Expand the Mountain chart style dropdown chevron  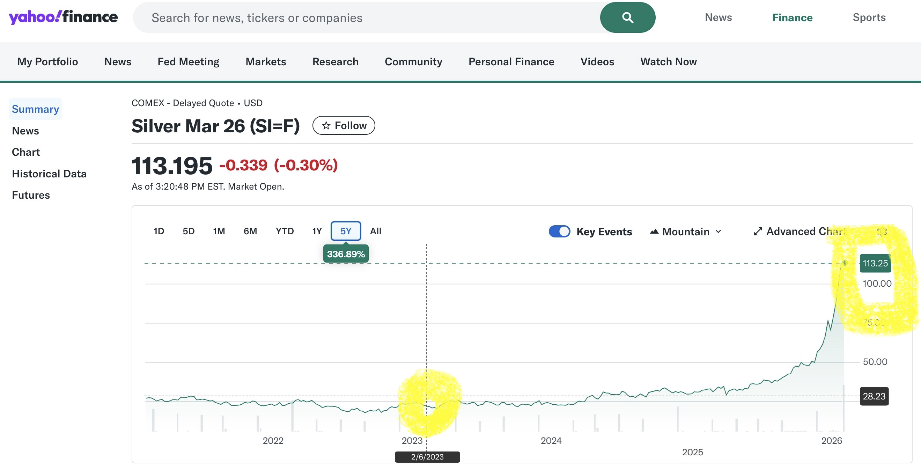718,232
